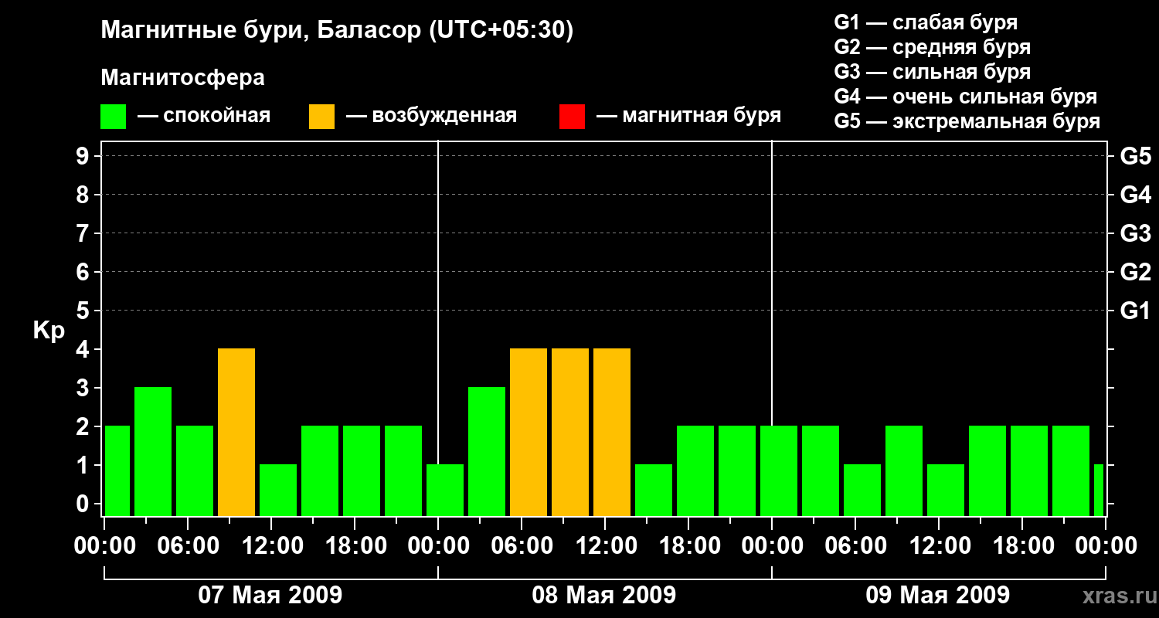Click the G1 storm level label on right axis
Screen dimensions: 1159x618
1136,311
